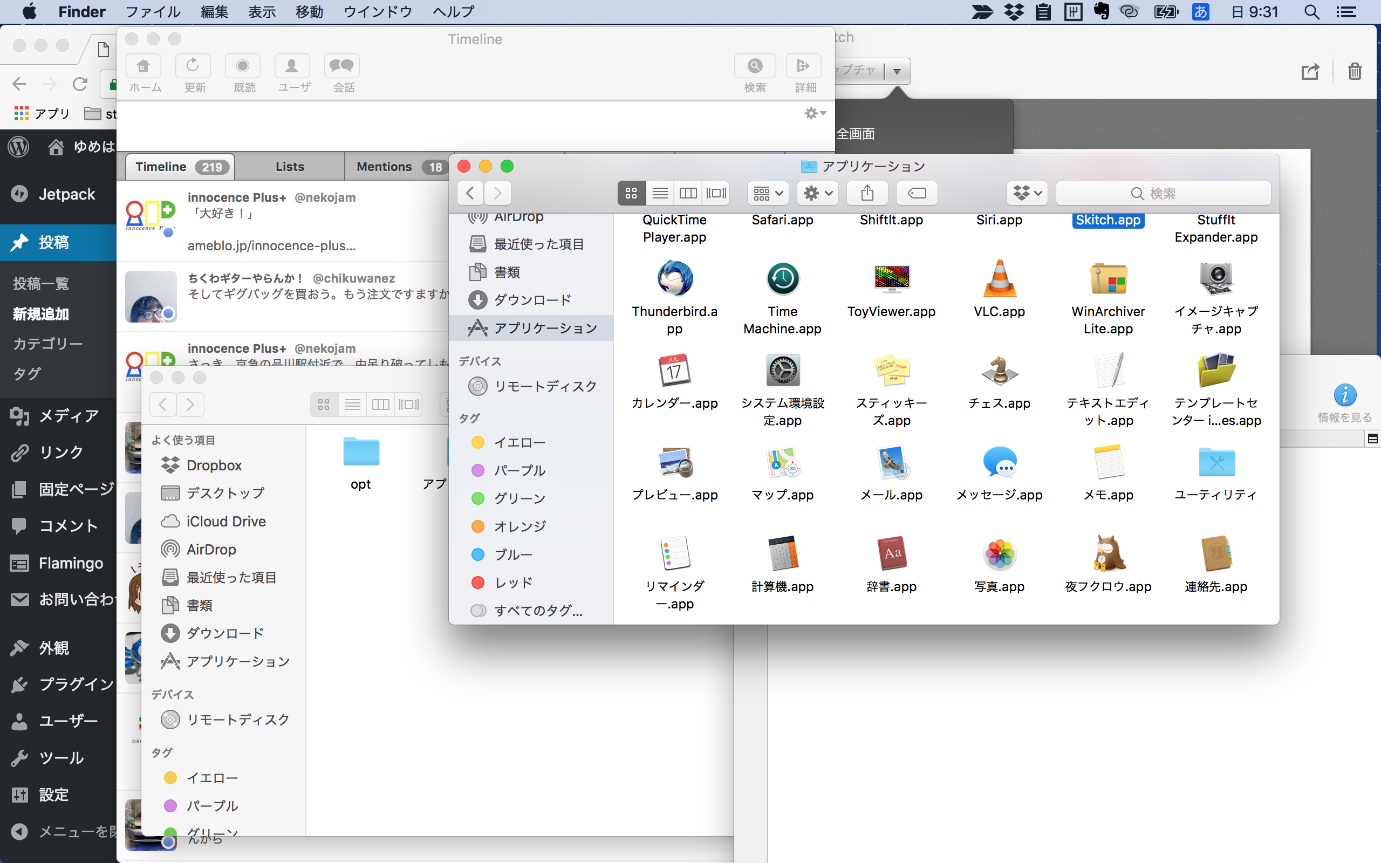This screenshot has height=863, width=1381.
Task: Open Time Machine.app icon
Action: pos(782,279)
